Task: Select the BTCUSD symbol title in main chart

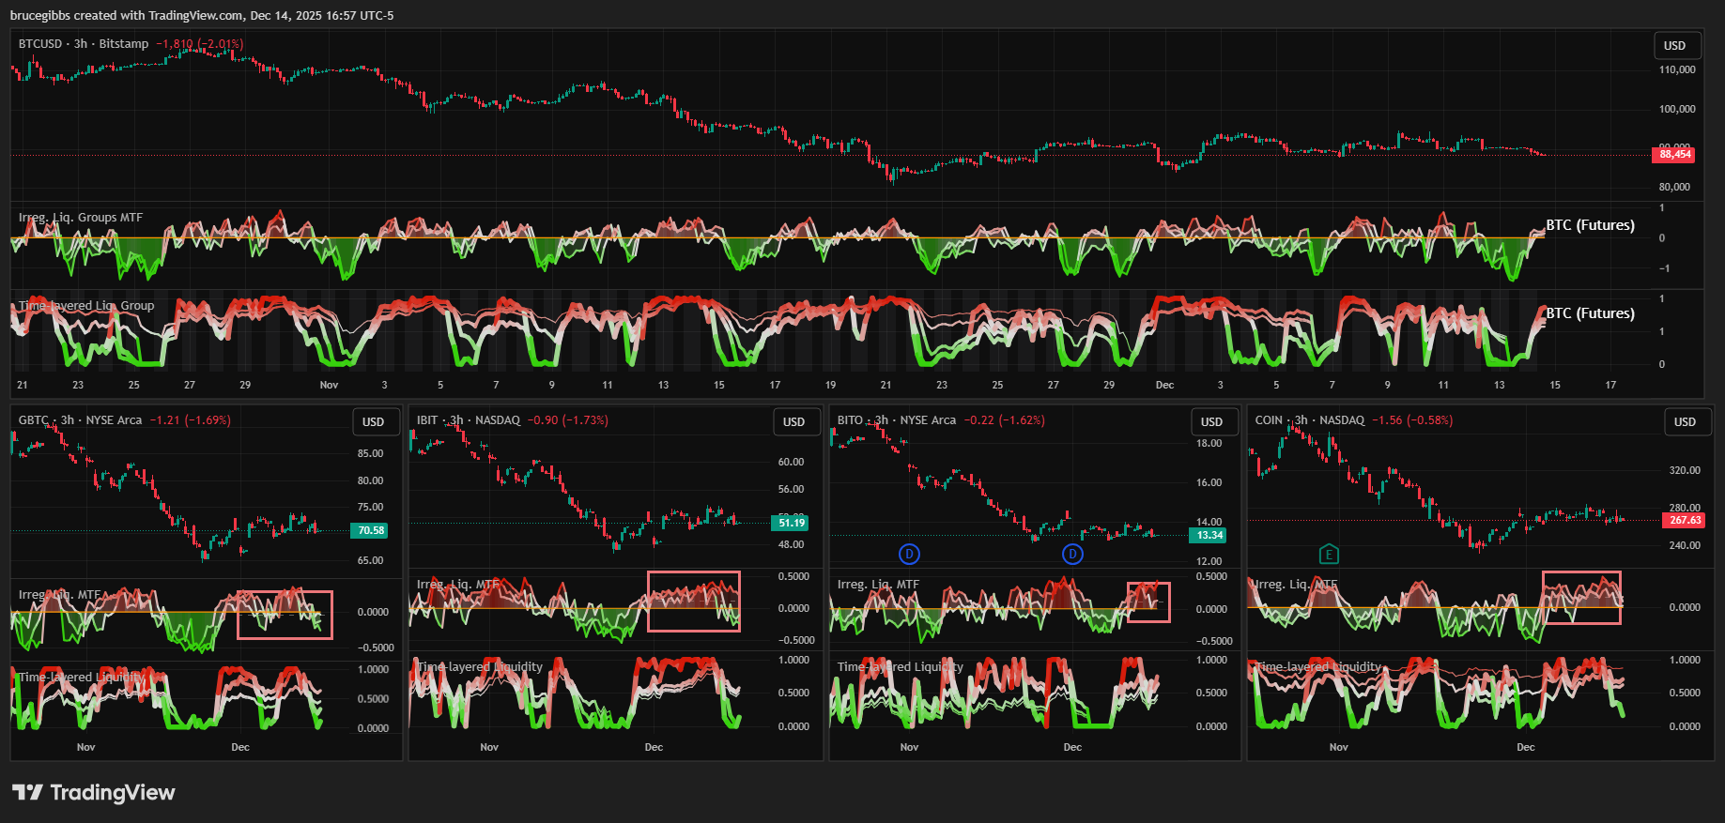Action: coord(40,44)
